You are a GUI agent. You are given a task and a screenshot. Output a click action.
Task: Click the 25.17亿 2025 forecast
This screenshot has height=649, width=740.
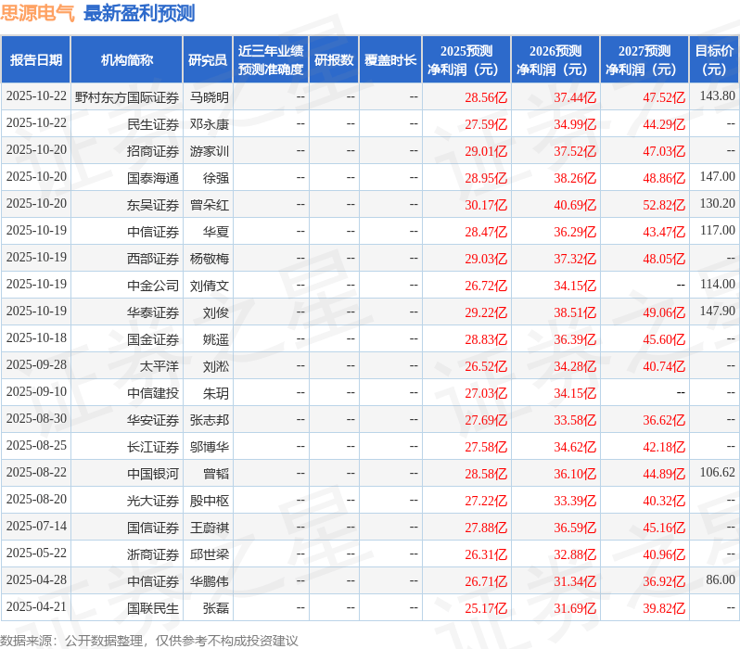pyautogui.click(x=486, y=608)
